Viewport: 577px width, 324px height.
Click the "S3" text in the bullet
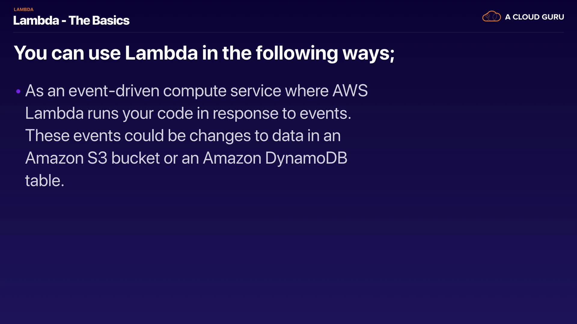pos(97,158)
